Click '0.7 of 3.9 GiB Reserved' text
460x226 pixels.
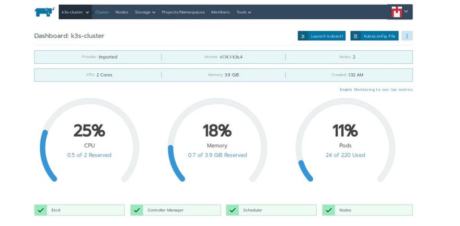[217, 155]
